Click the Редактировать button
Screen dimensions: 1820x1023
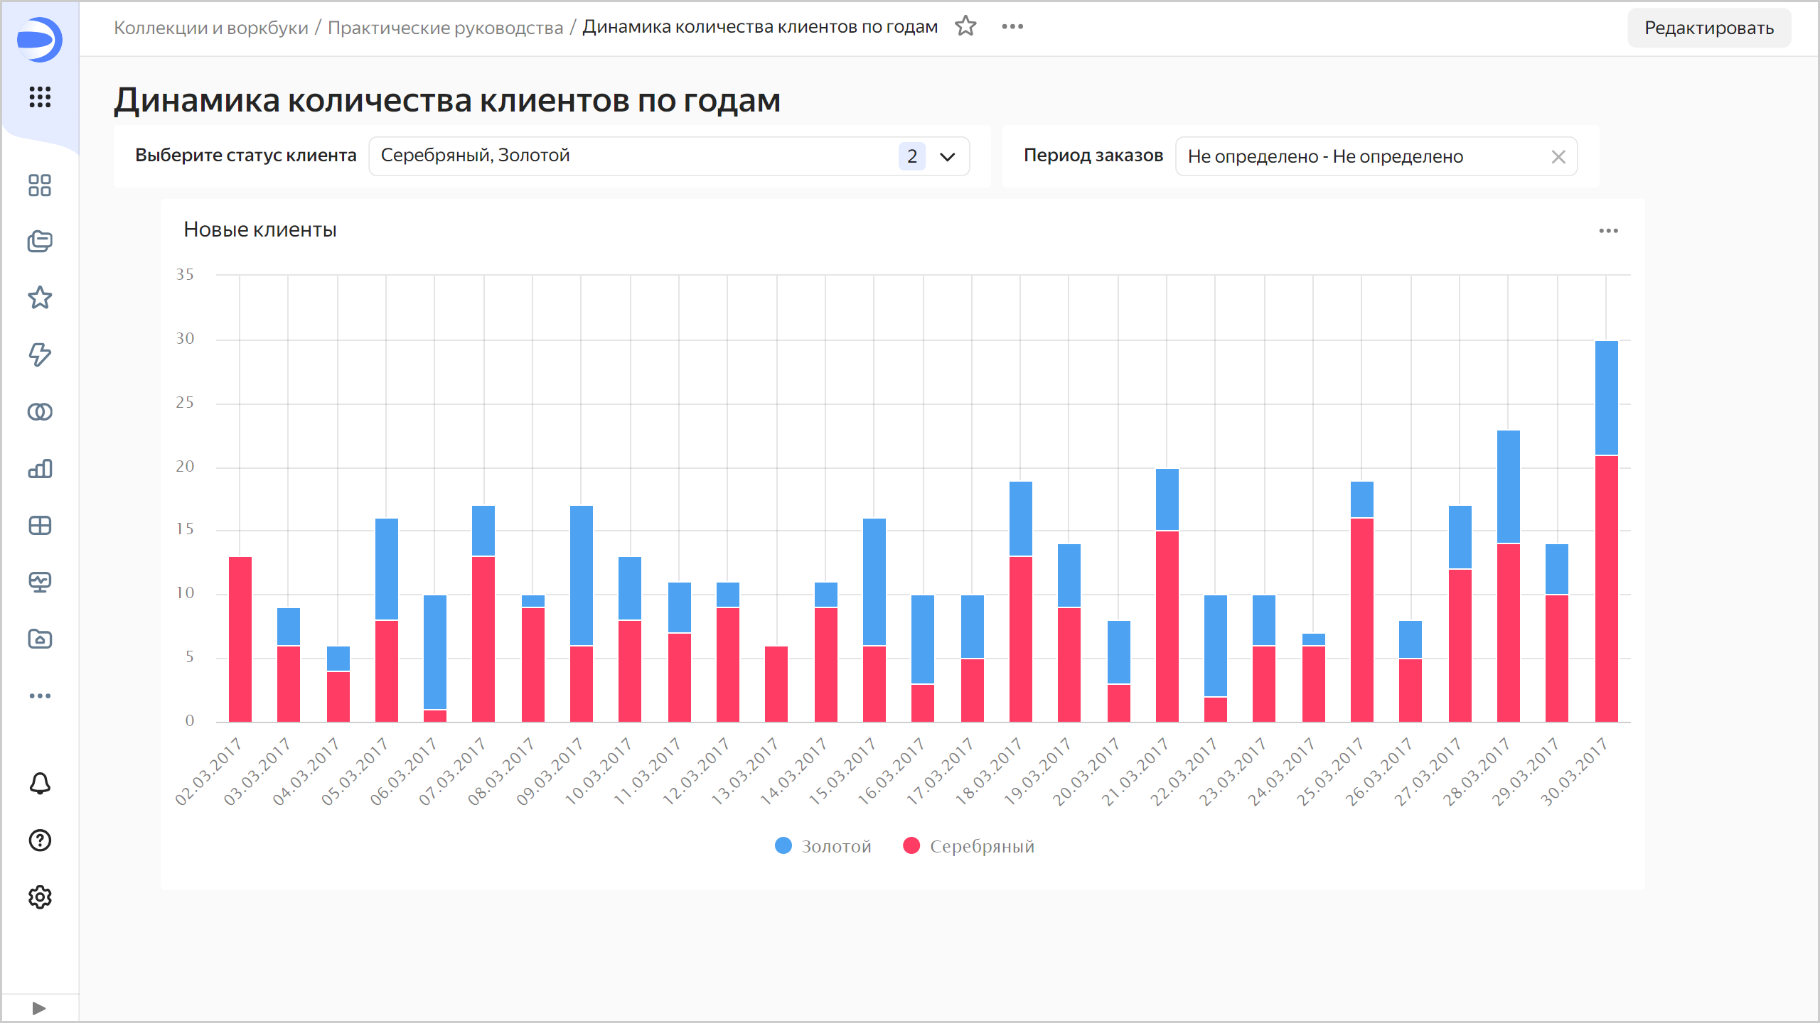coord(1708,28)
